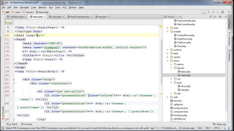Open the Favorites side tool window
The height and width of the screenshot is (131, 234).
(3, 113)
